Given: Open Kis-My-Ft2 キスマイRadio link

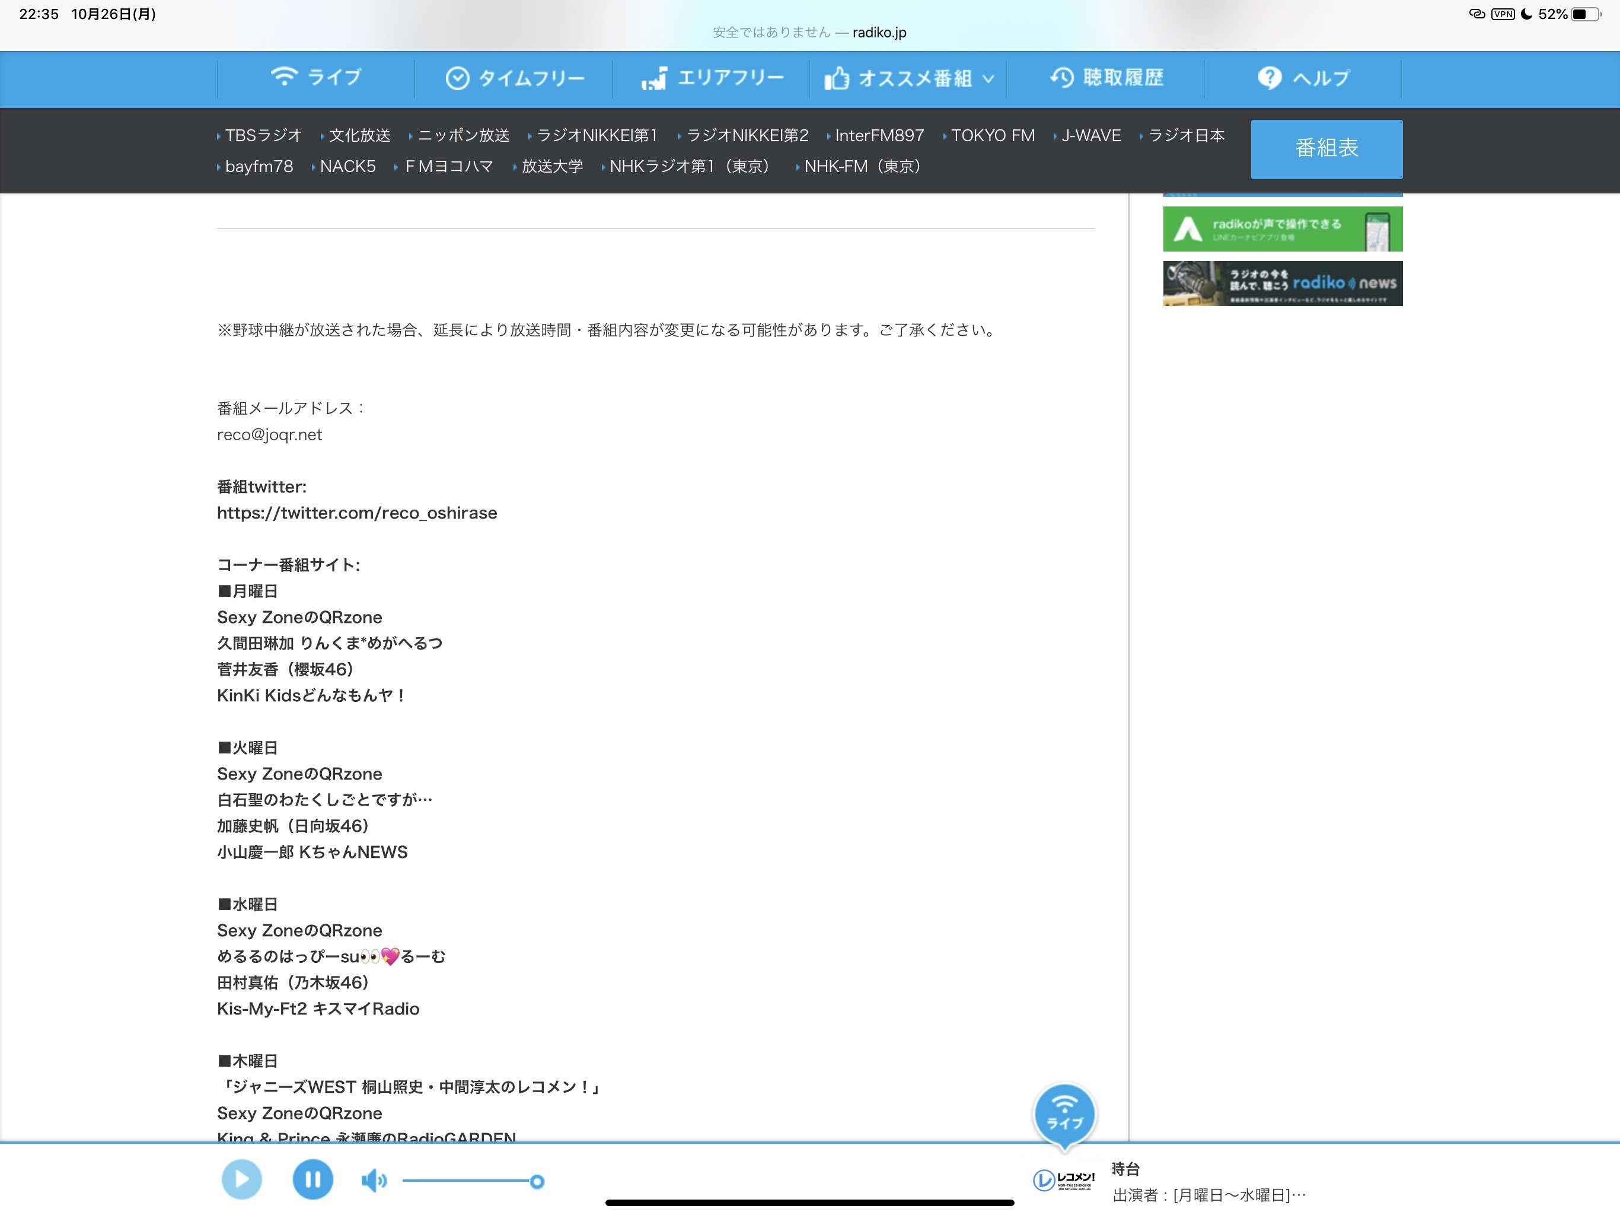Looking at the screenshot, I should [x=318, y=1009].
